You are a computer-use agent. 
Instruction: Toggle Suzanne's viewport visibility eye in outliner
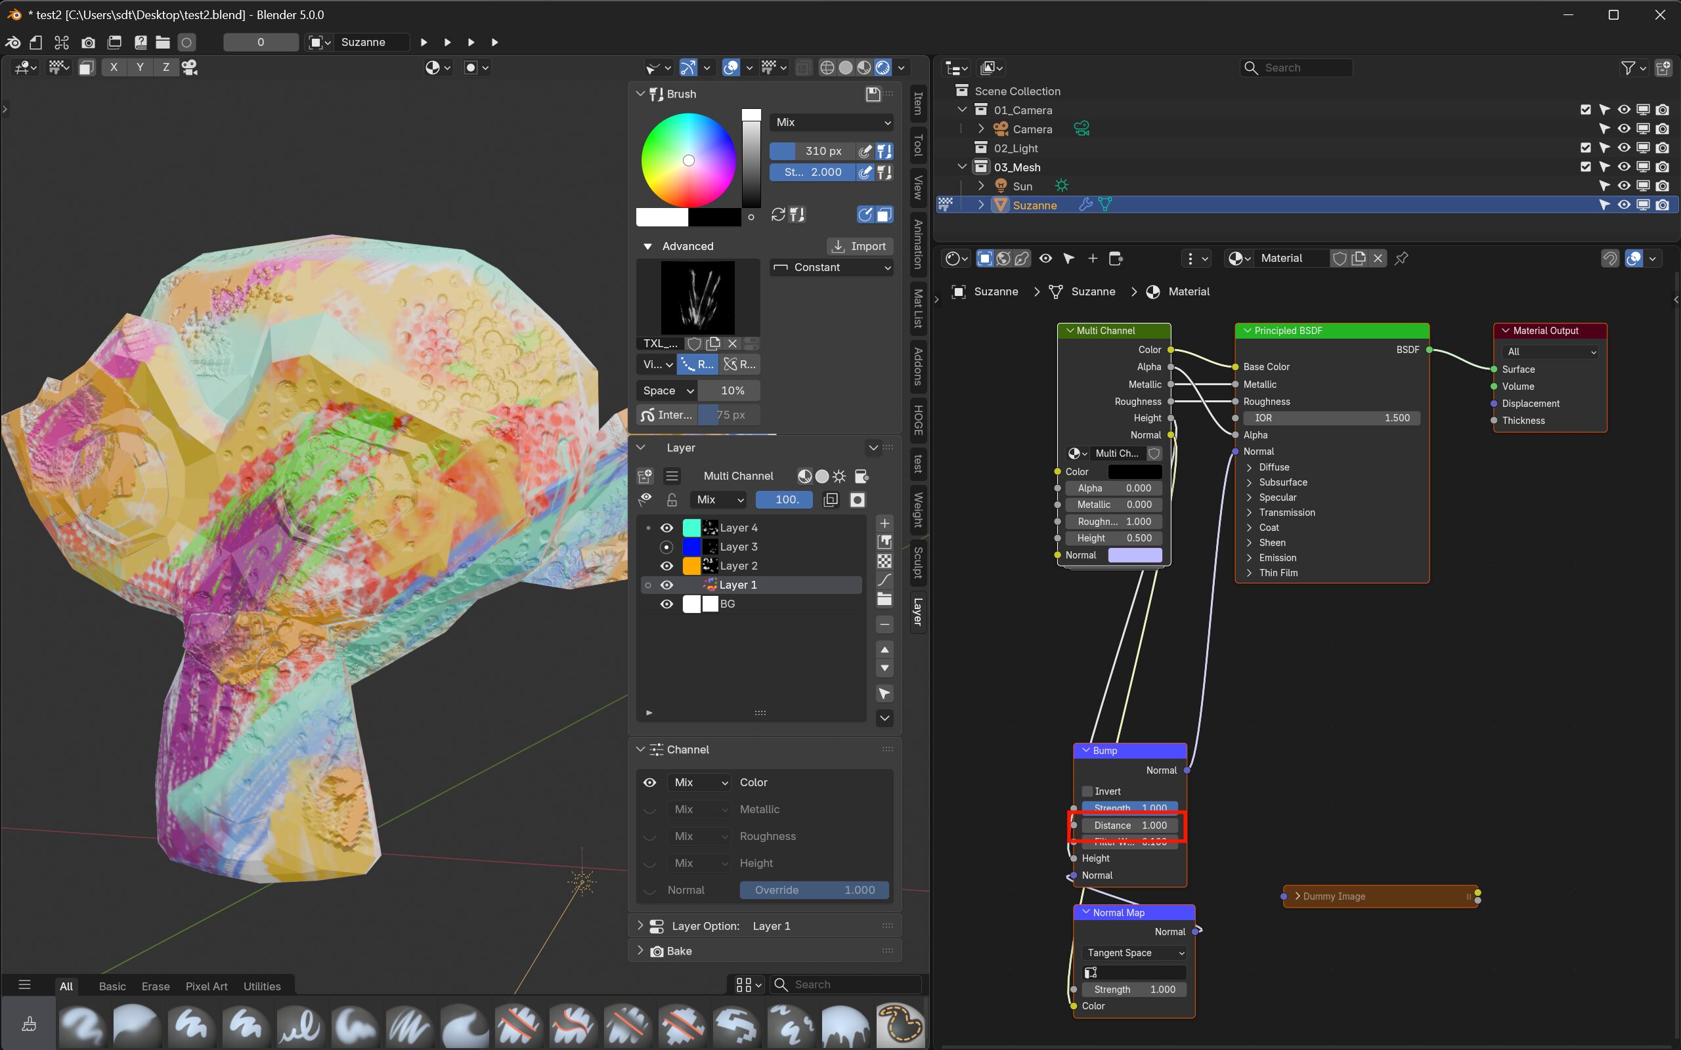pos(1623,205)
